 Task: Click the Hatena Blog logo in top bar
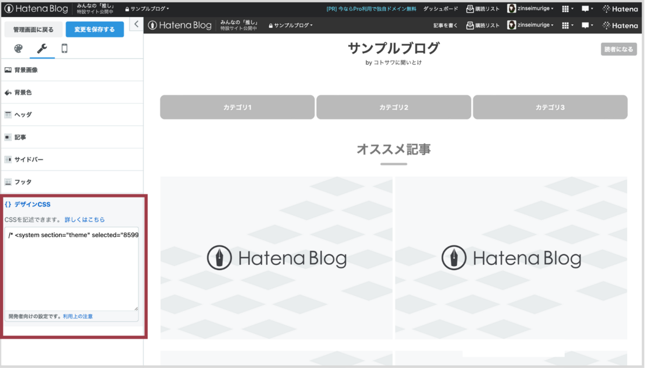pos(36,9)
